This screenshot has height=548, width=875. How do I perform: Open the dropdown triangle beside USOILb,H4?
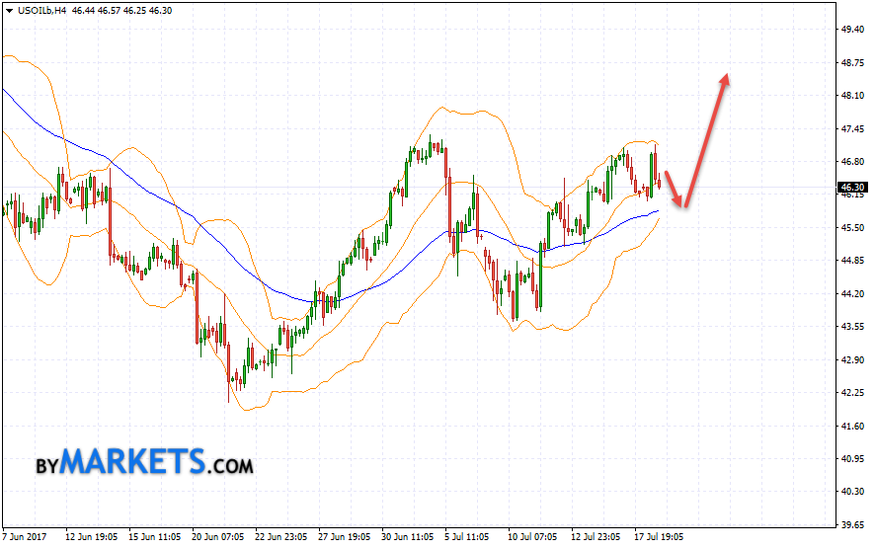(x=9, y=8)
